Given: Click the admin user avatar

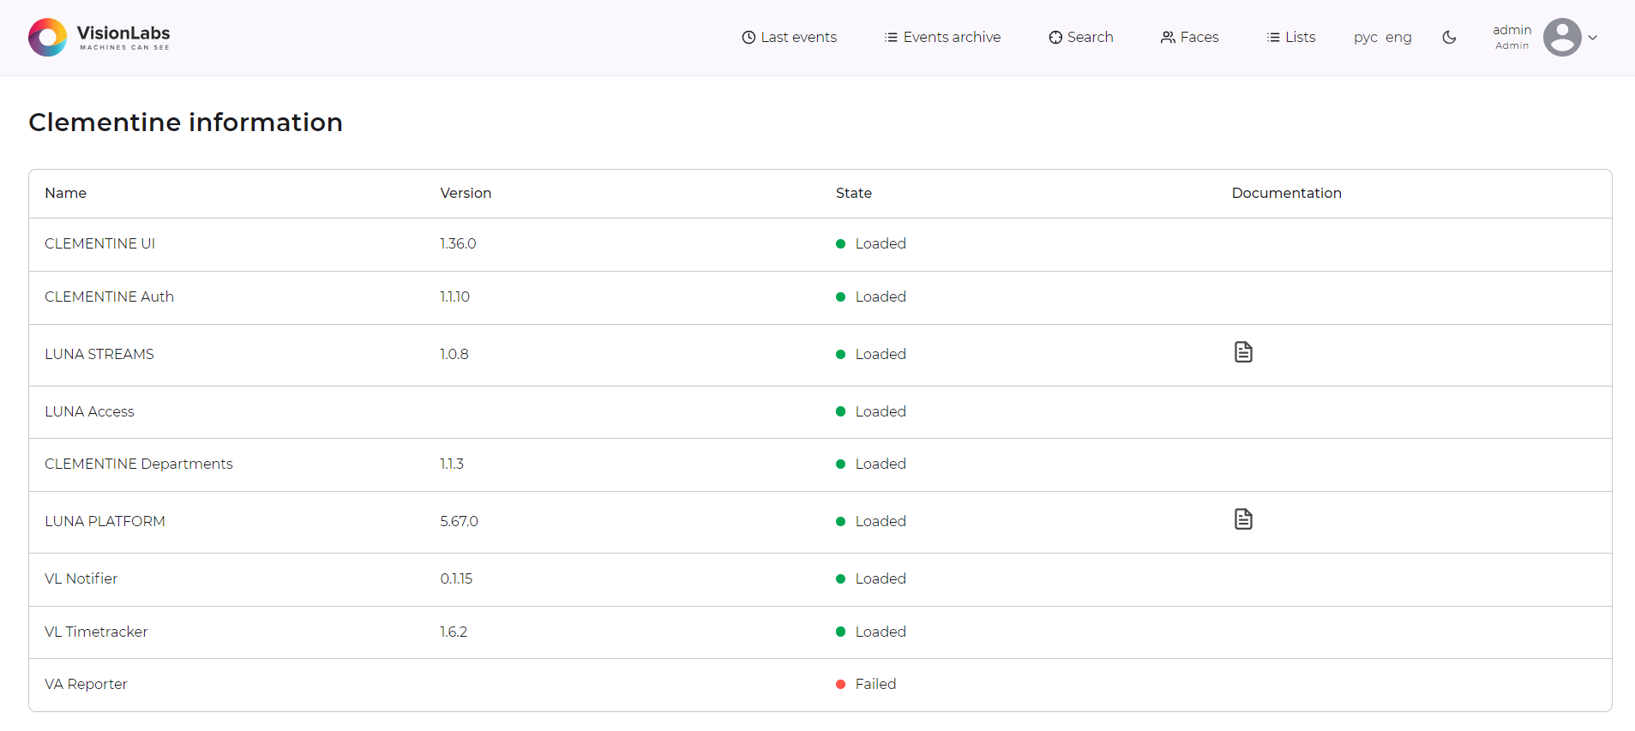Looking at the screenshot, I should coord(1561,38).
